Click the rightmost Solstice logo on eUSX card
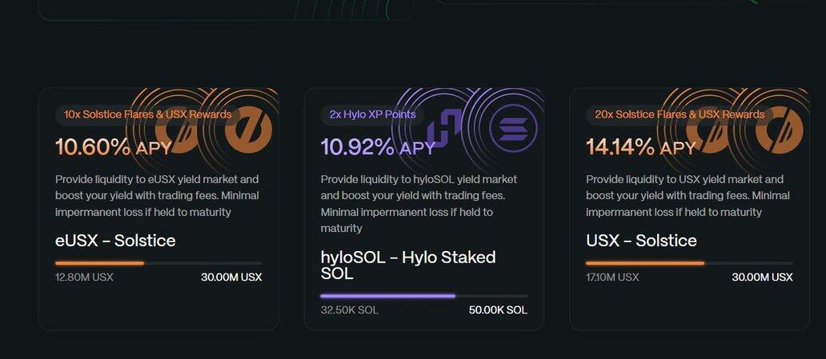826x359 pixels. coord(248,130)
